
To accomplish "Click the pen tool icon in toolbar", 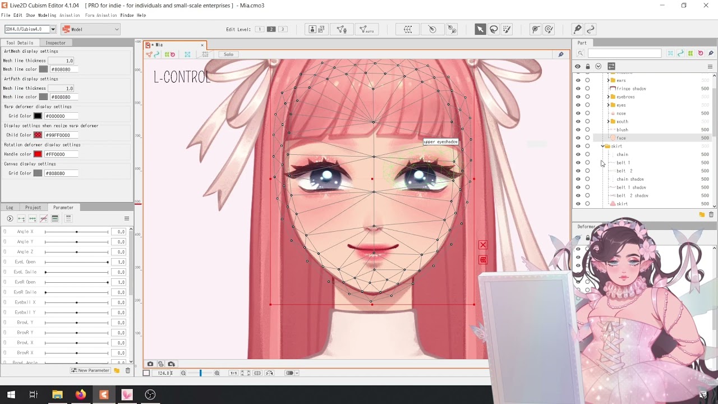I will pyautogui.click(x=577, y=29).
